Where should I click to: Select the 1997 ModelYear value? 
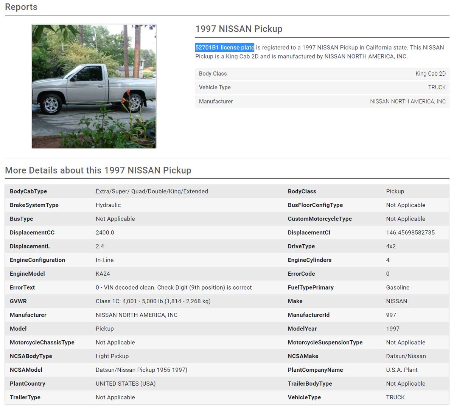(393, 329)
